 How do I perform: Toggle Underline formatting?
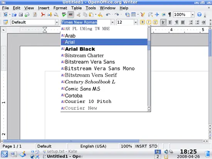pos(155,22)
